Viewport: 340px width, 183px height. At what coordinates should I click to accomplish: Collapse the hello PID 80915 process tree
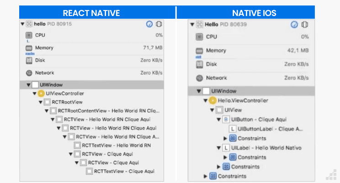click(x=22, y=24)
